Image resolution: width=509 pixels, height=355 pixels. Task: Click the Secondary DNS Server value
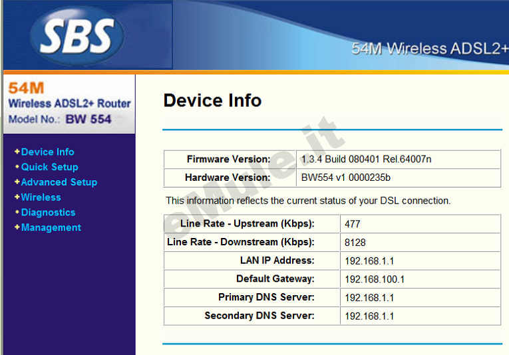click(369, 316)
